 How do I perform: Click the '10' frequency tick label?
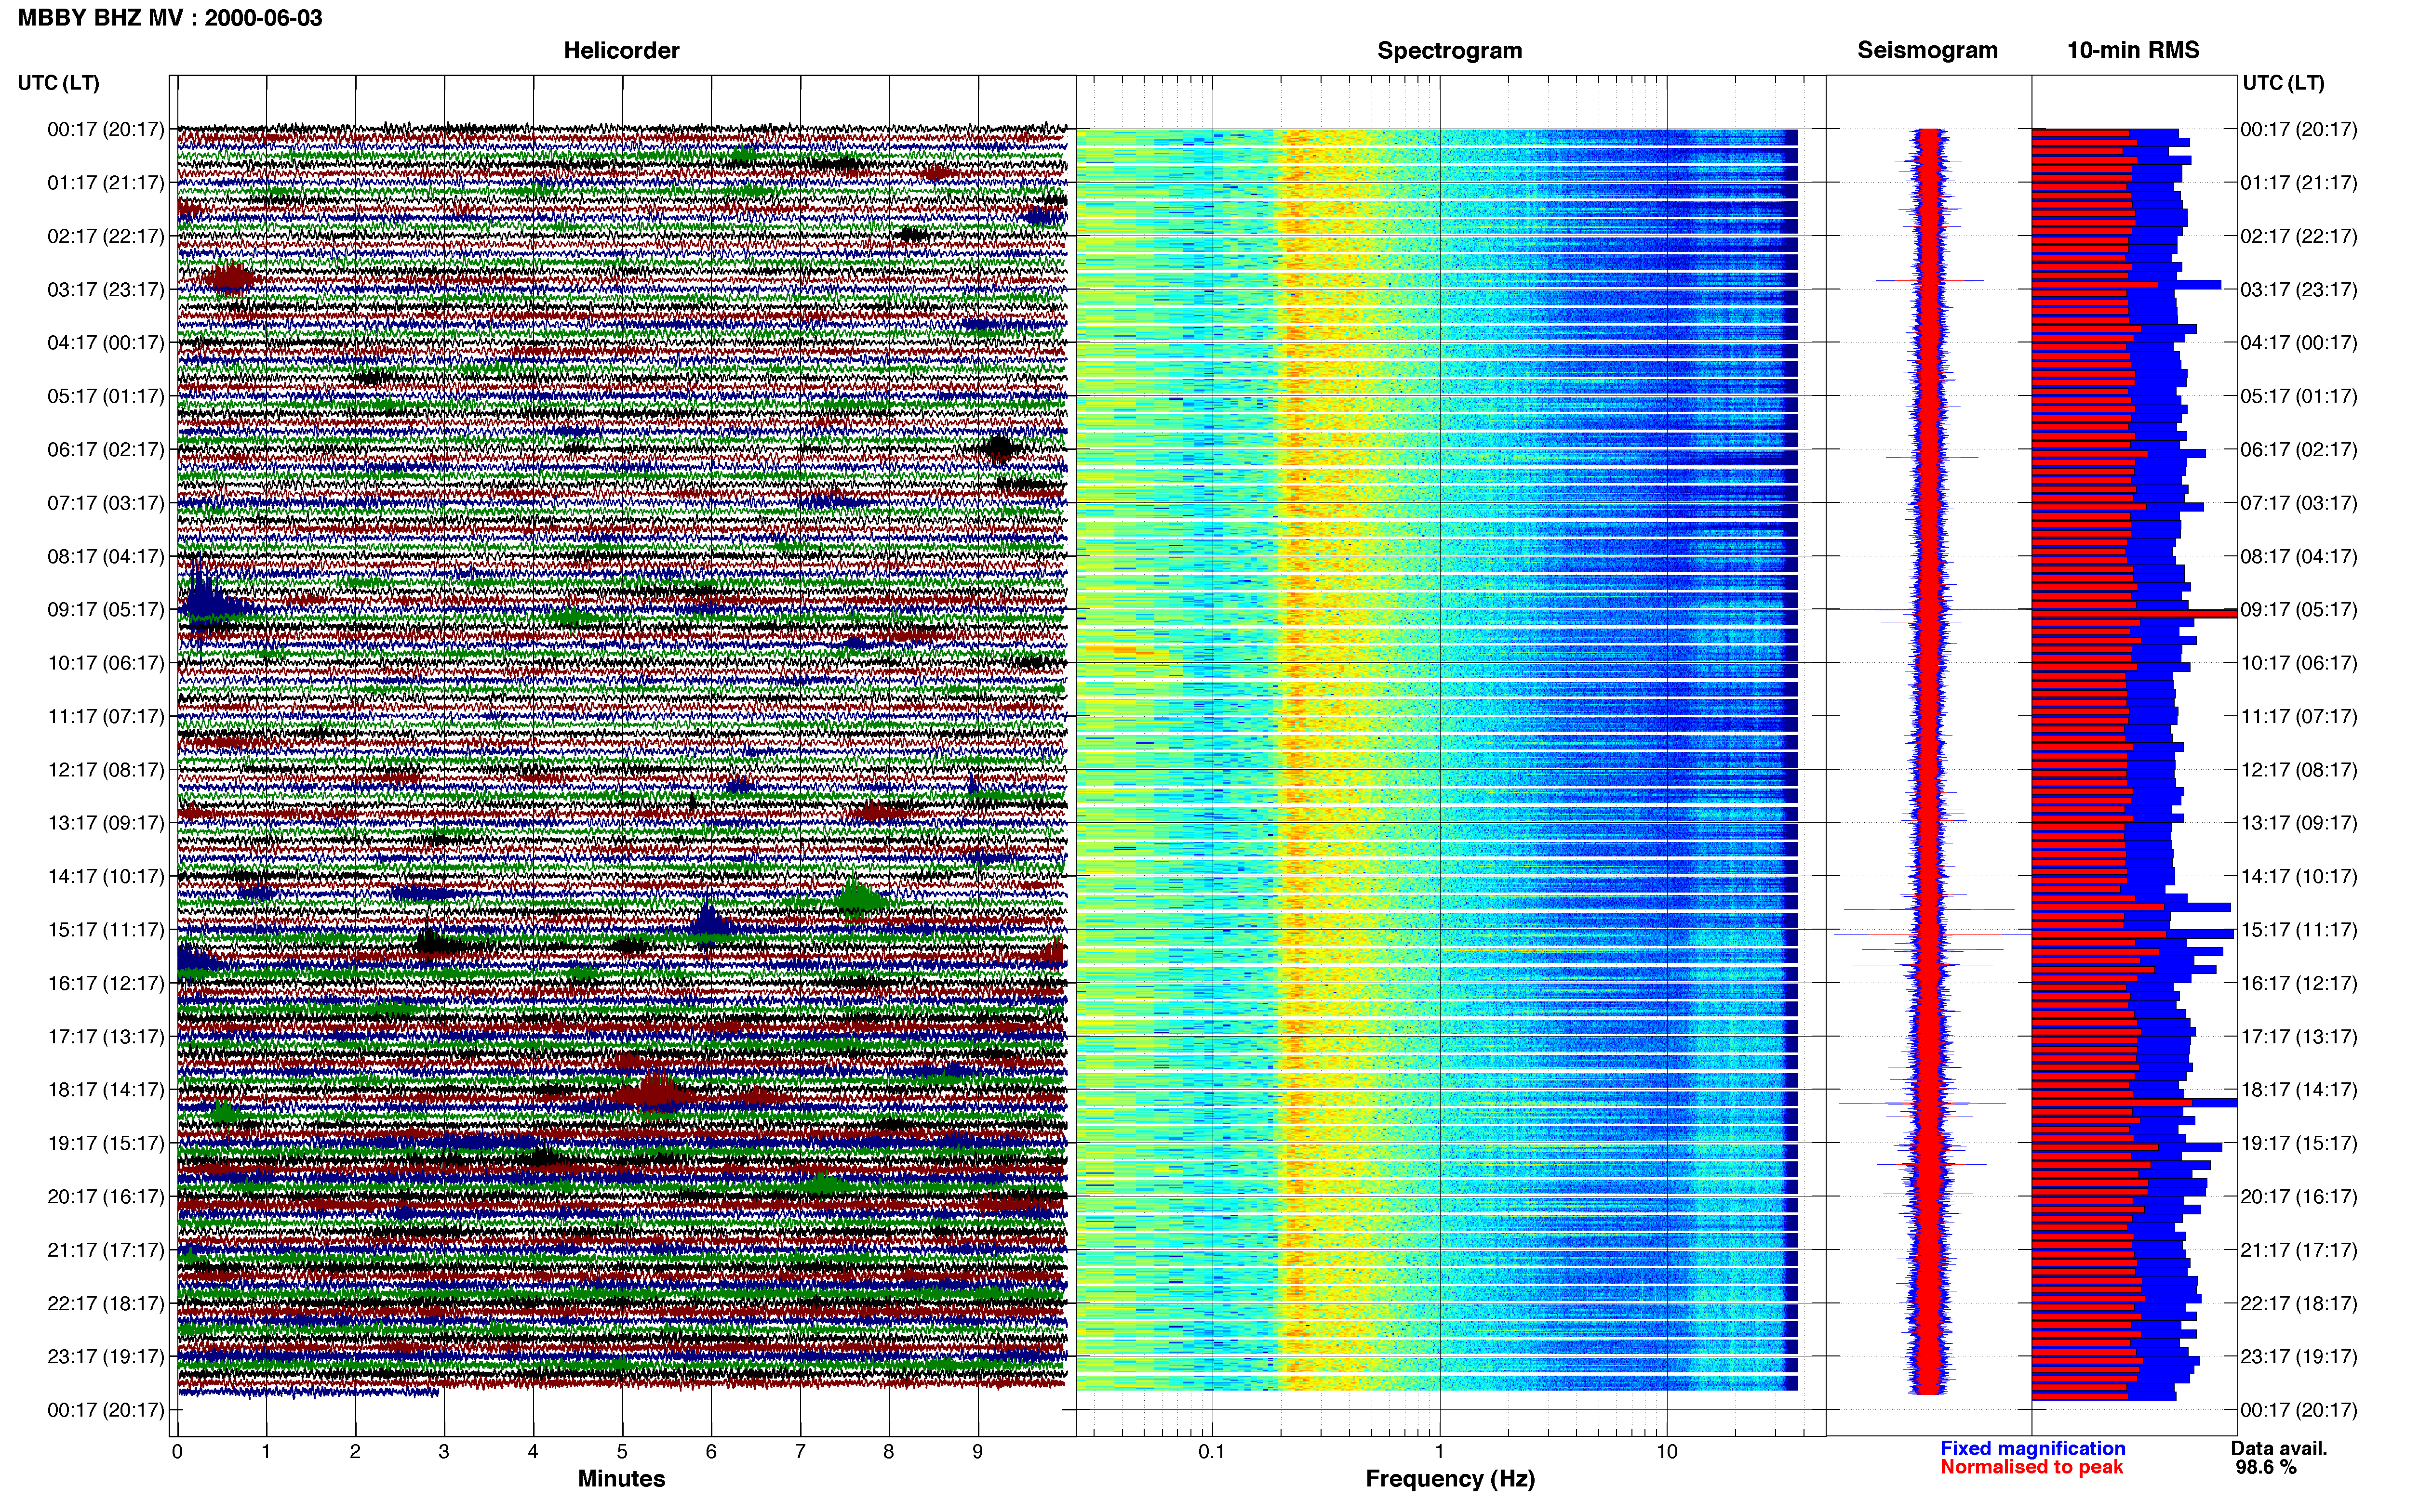point(1666,1451)
